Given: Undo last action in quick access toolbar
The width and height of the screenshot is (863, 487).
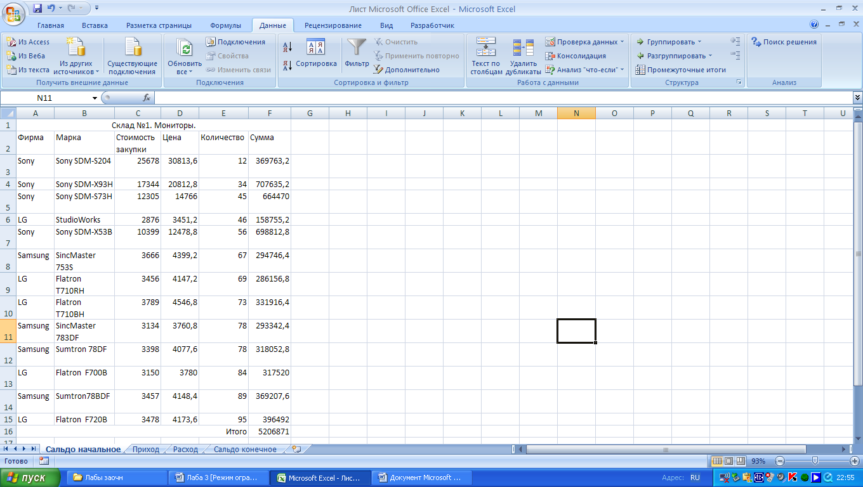Looking at the screenshot, I should point(51,9).
